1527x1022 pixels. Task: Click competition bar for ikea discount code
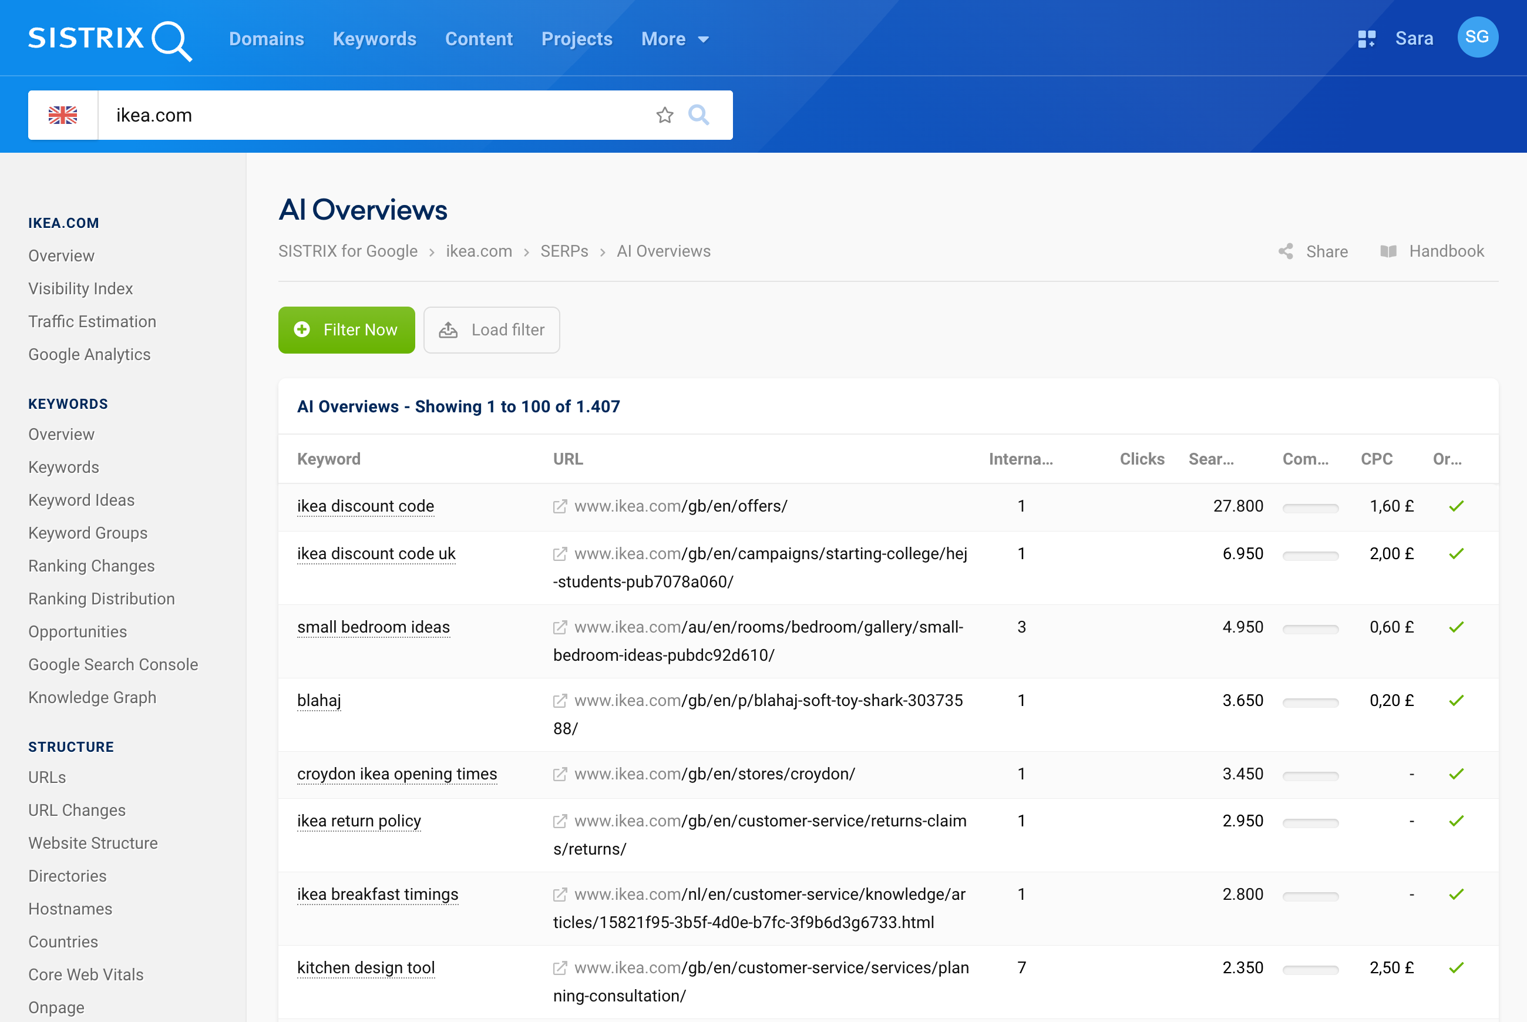1311,507
